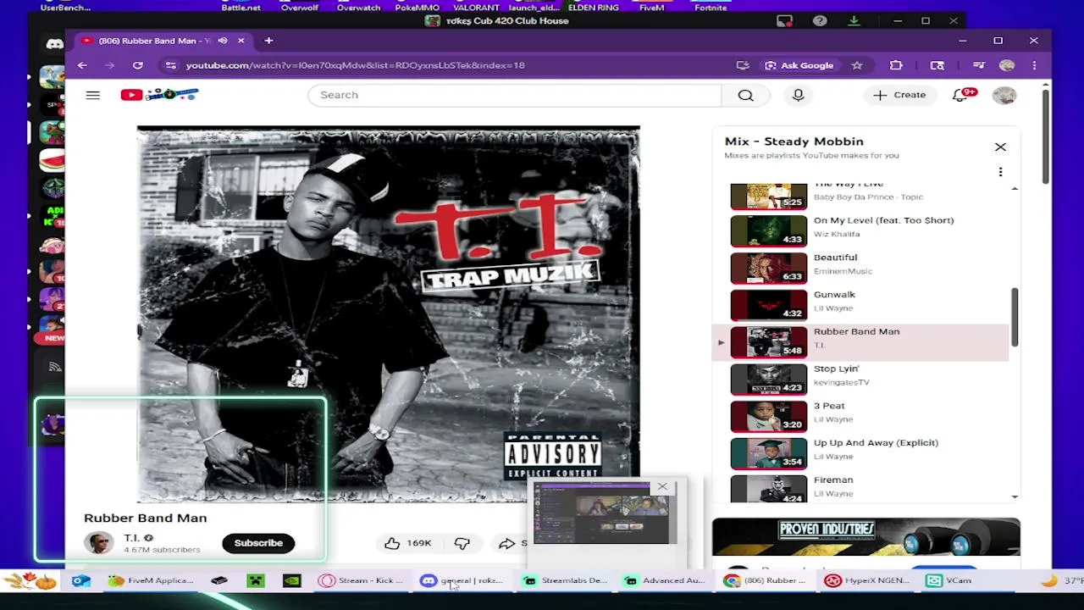Open Chrome media controls icon
Viewport: 1084px width, 610px height.
coord(979,65)
